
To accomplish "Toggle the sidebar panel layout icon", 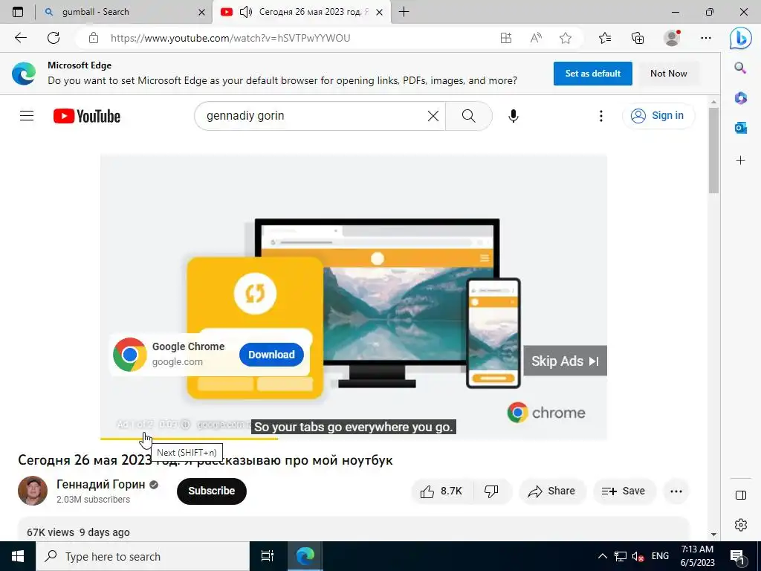I will pyautogui.click(x=741, y=495).
